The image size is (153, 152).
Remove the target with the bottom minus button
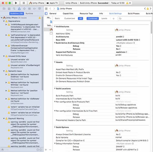click(50, 150)
